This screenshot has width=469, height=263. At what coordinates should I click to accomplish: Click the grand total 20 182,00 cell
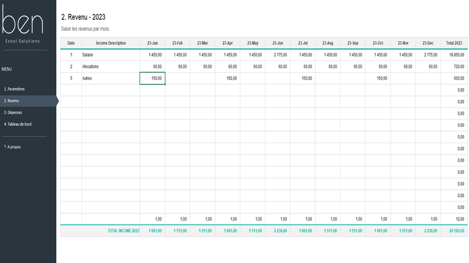tap(453, 230)
